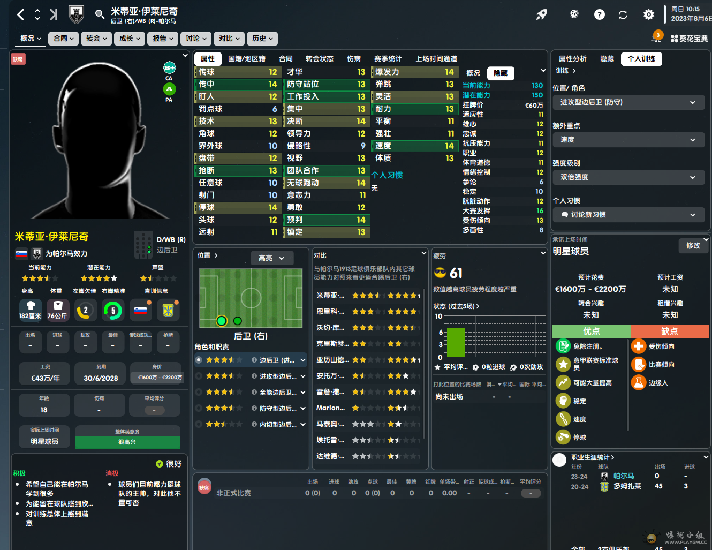This screenshot has height=550, width=712.
Task: Click the rocket icon in top bar
Action: tap(542, 14)
